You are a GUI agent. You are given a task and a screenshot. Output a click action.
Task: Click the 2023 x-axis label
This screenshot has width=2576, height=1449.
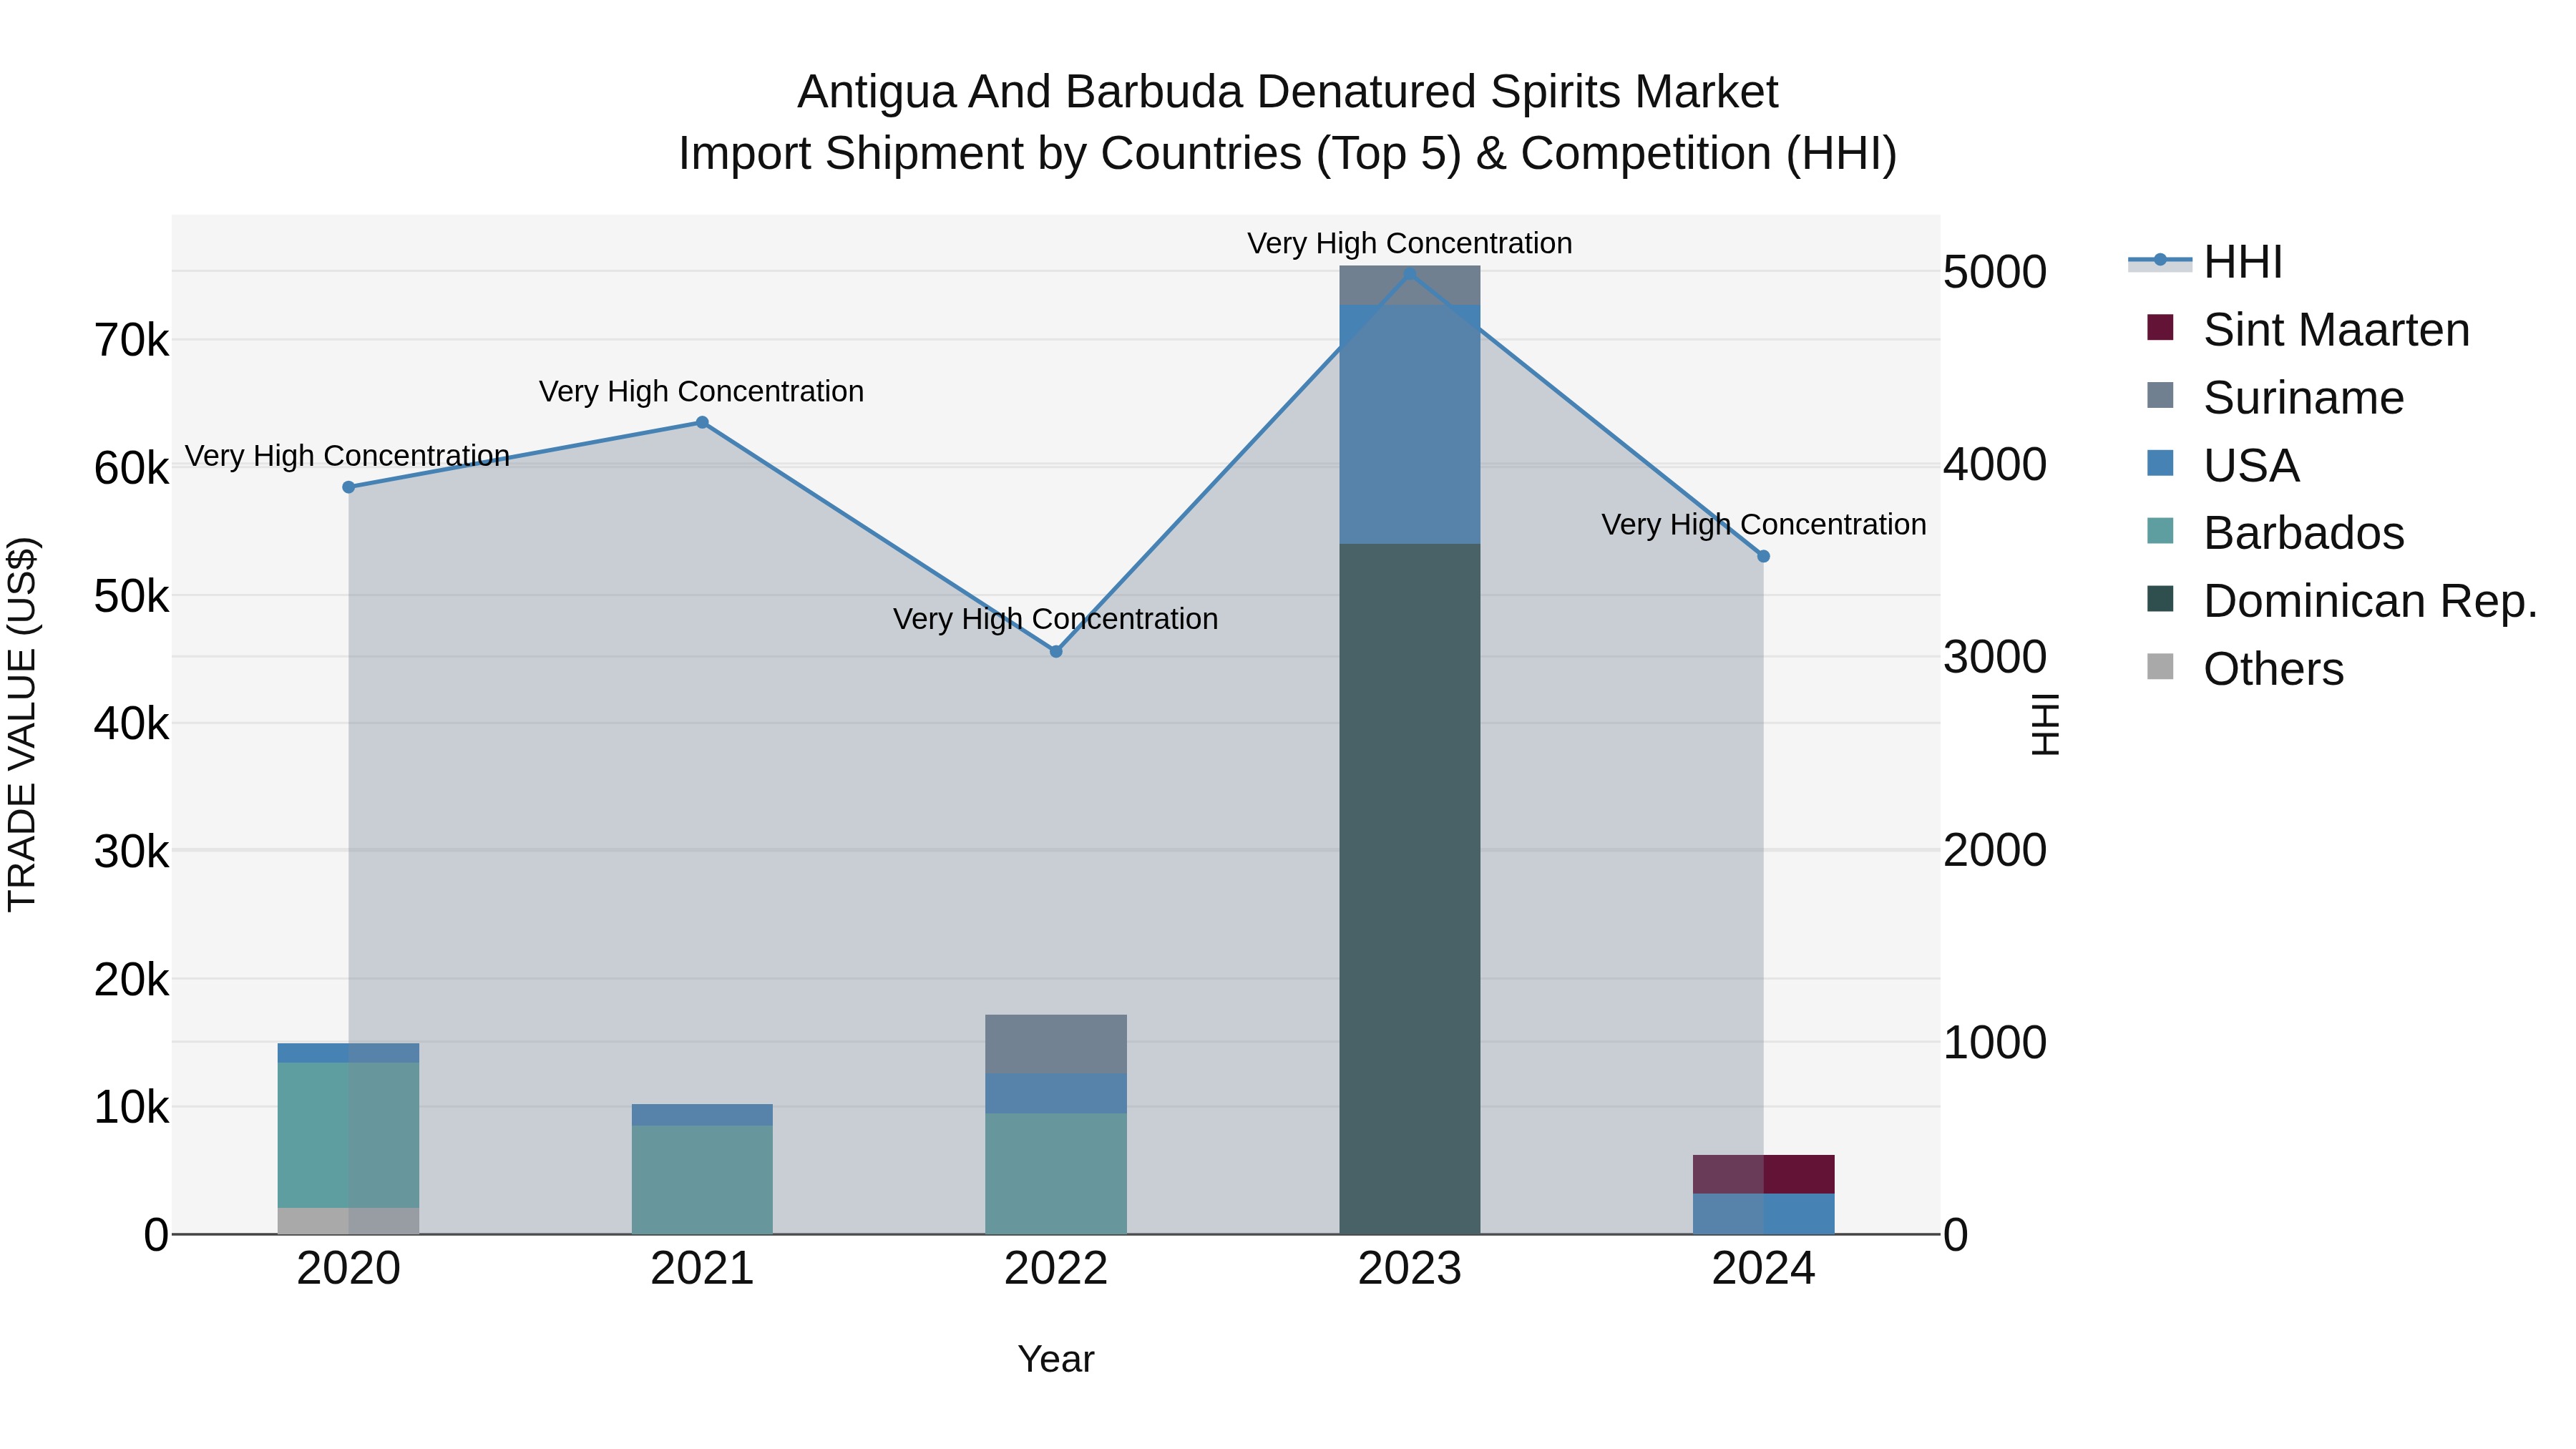[x=1410, y=1269]
